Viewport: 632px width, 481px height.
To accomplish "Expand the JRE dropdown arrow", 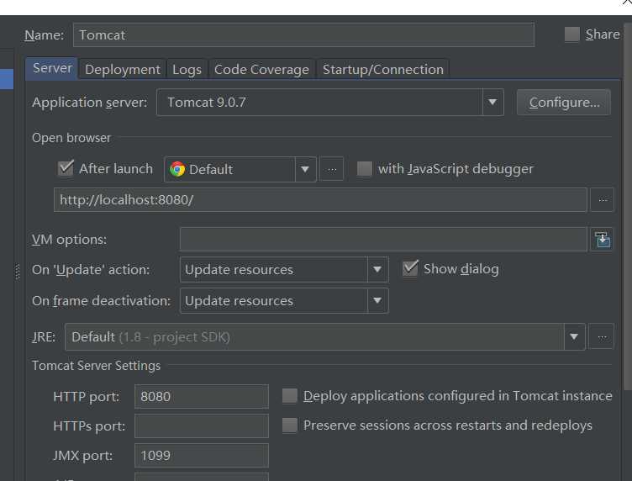I will point(574,336).
